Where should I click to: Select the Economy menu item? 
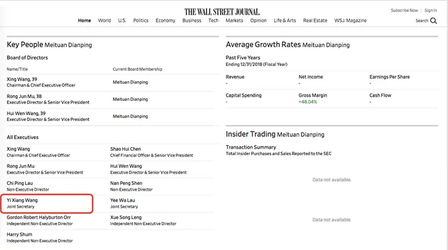click(x=165, y=21)
